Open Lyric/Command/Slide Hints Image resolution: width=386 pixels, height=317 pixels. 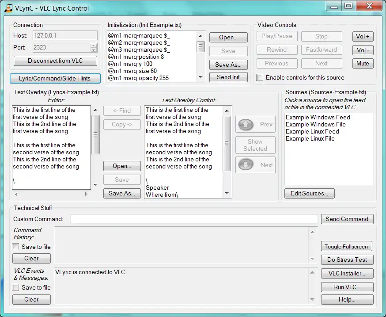coord(55,78)
